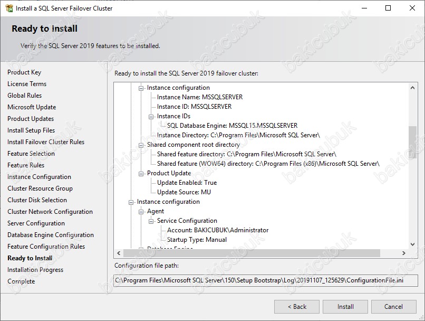The image size is (425, 321).
Task: Click the Ready to Install step in the sidebar
Action: click(x=30, y=258)
